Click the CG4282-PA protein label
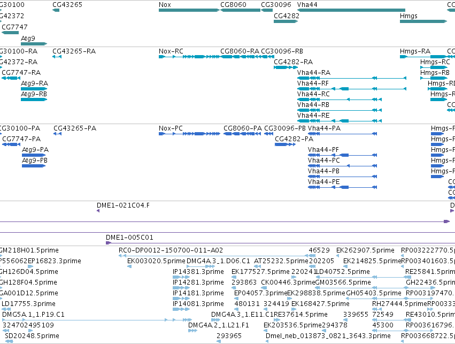This screenshot has width=455, height=344. pos(294,139)
